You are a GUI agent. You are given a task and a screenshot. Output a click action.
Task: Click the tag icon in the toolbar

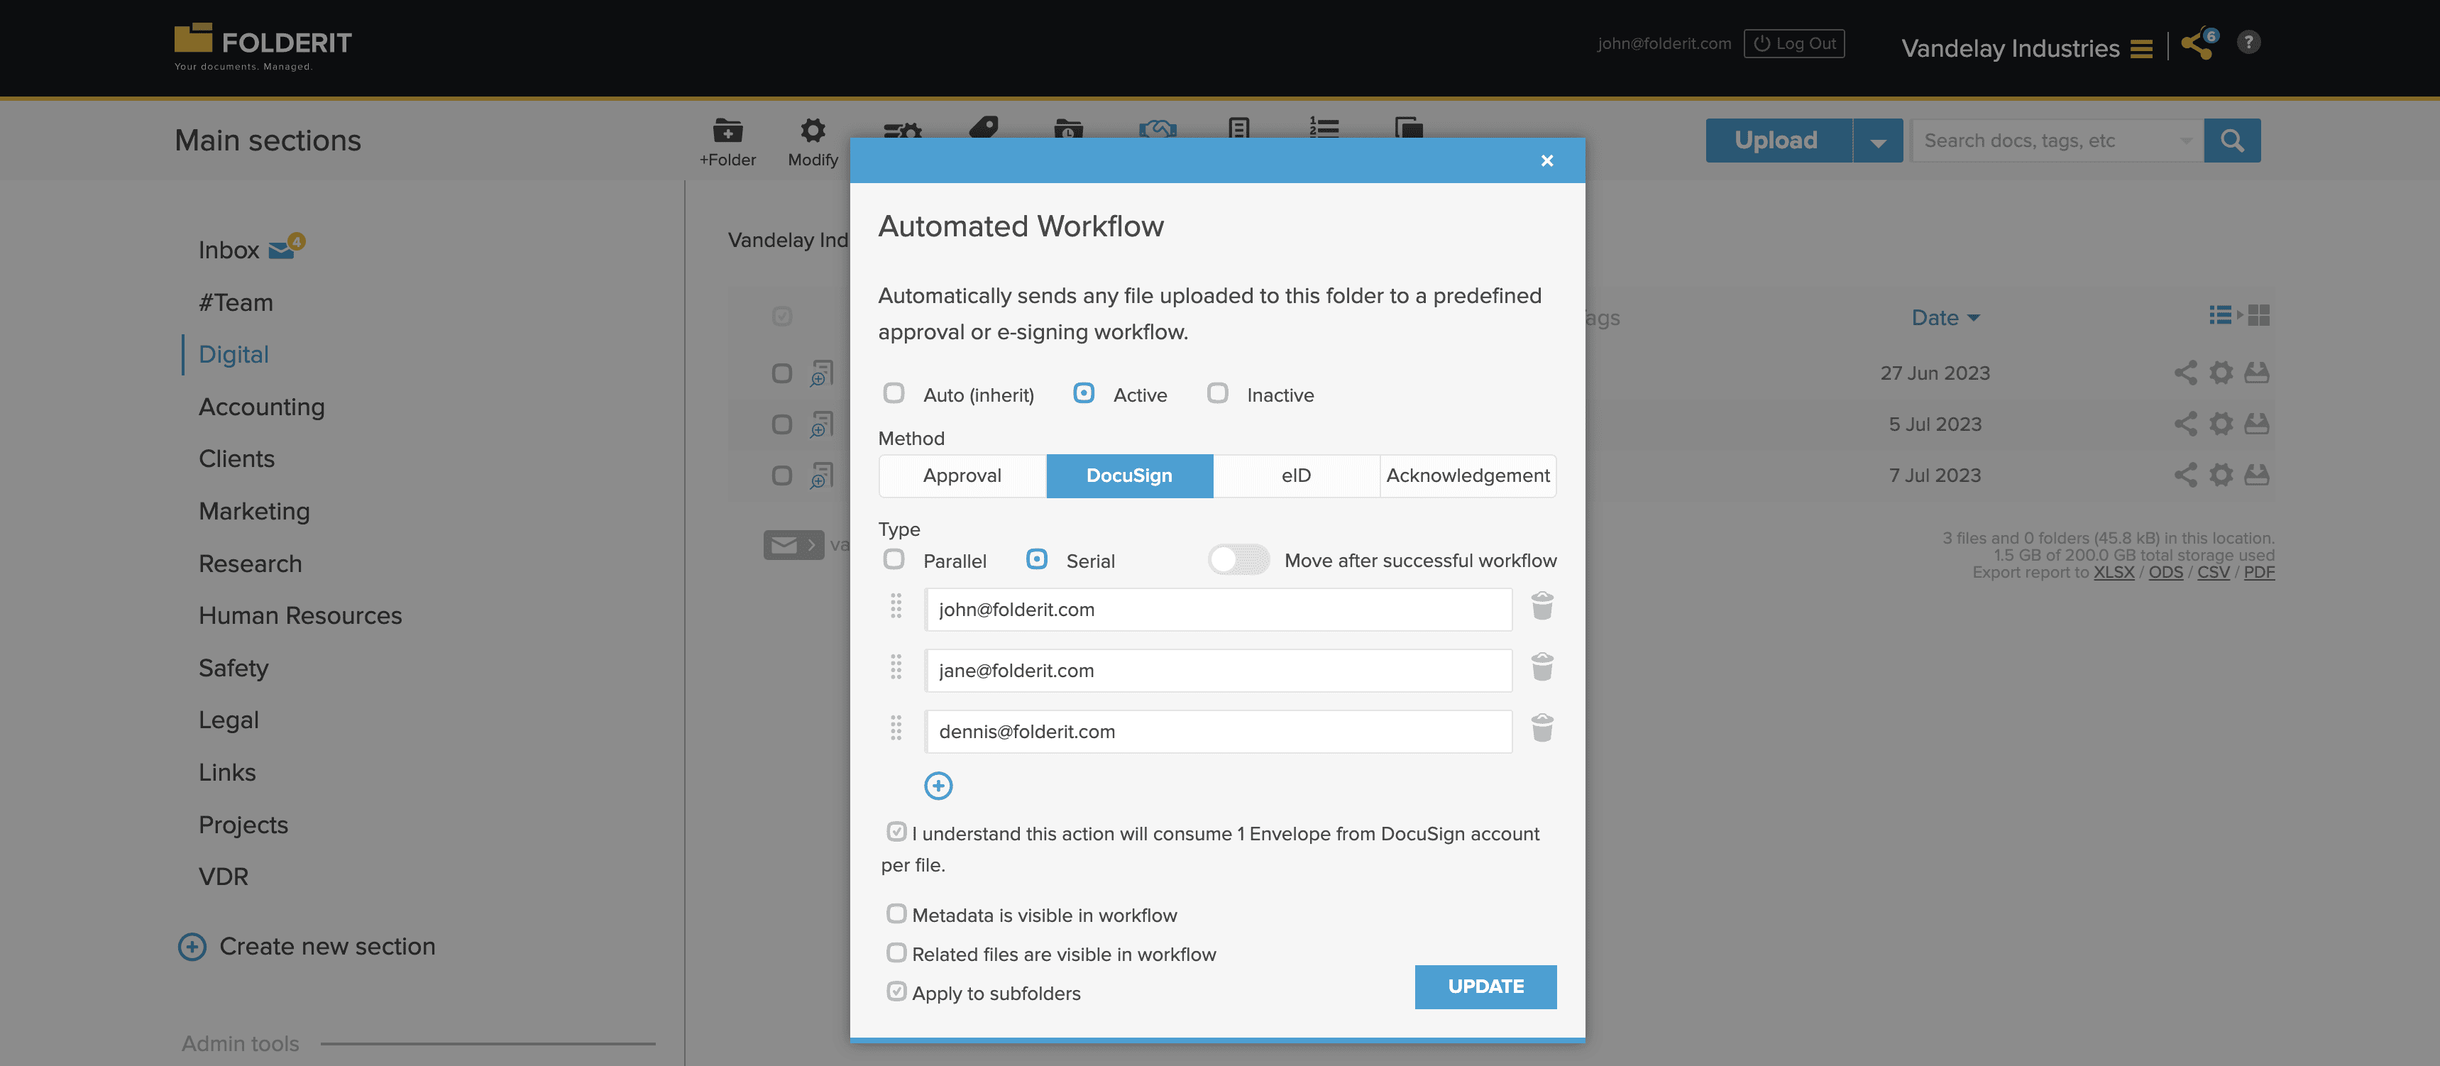coord(984,127)
